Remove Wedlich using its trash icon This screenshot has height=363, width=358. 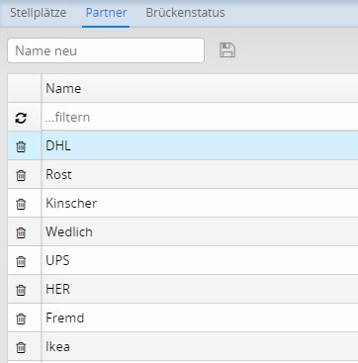21,232
